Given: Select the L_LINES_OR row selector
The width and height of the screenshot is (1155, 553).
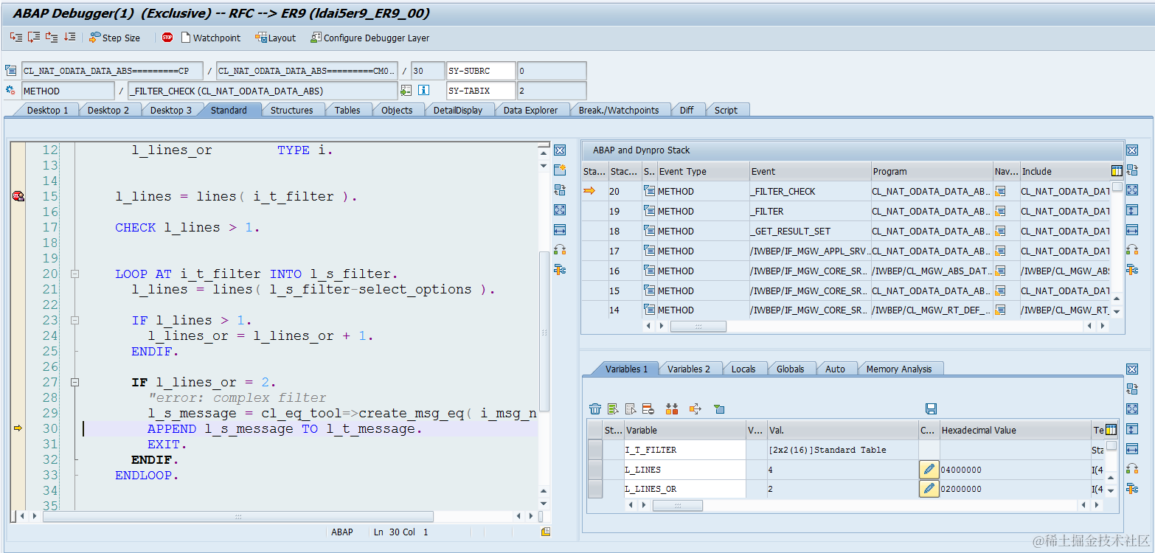Looking at the screenshot, I should click(x=594, y=488).
